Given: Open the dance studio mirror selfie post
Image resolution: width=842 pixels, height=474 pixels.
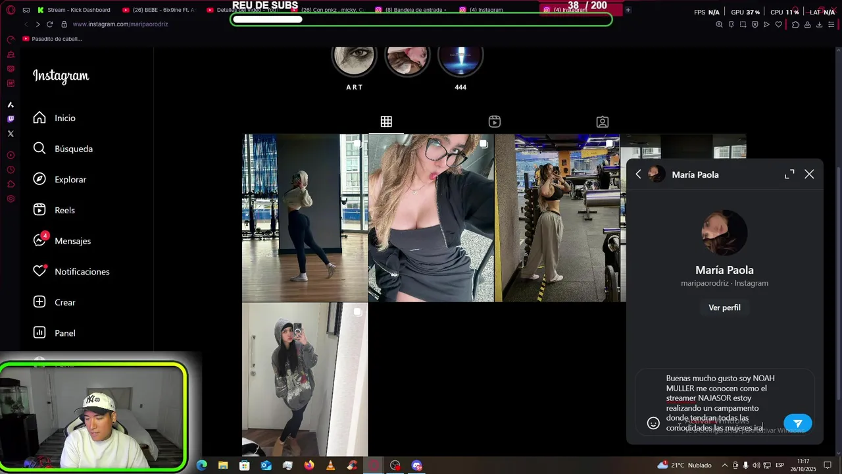Looking at the screenshot, I should click(305, 218).
